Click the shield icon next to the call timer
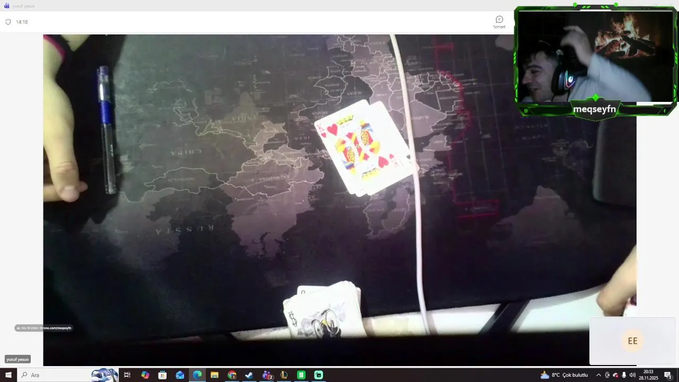679x382 pixels. (x=8, y=22)
